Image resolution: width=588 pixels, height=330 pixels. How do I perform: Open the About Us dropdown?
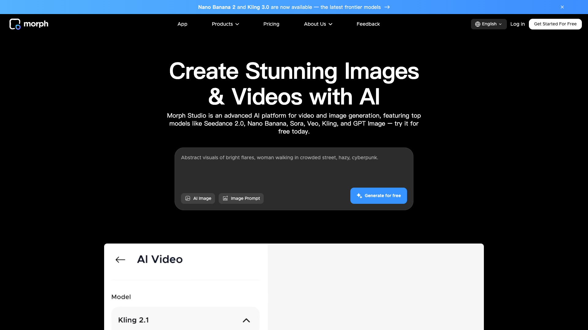click(x=318, y=24)
